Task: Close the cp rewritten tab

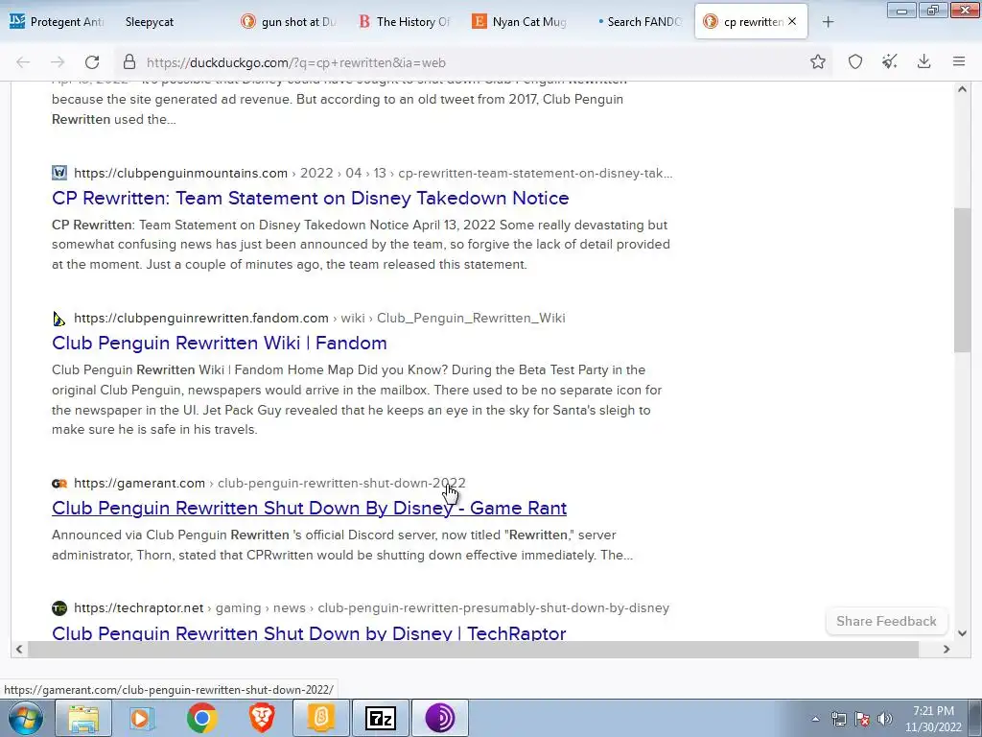Action: (x=792, y=21)
